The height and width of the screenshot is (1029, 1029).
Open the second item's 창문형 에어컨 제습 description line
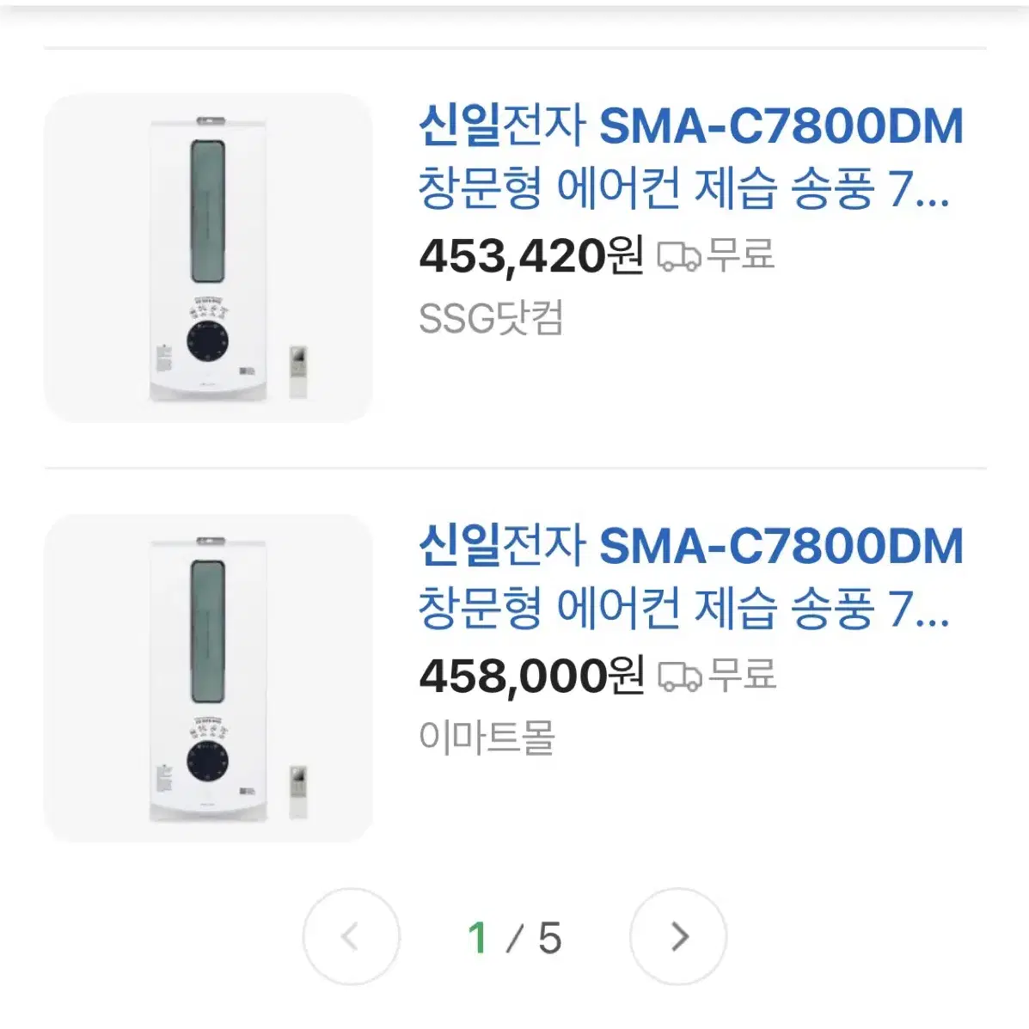click(x=683, y=609)
